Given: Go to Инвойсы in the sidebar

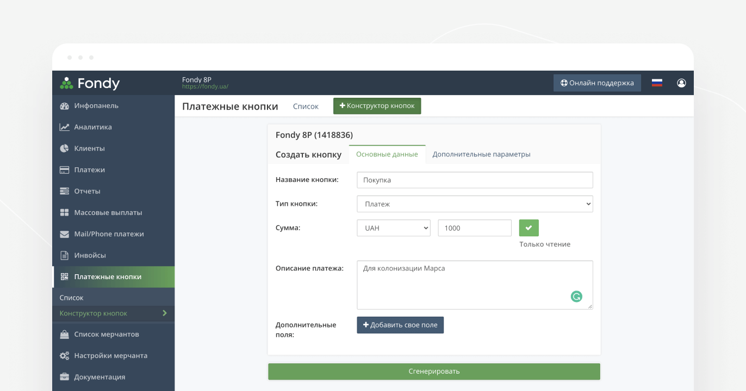Looking at the screenshot, I should [113, 255].
